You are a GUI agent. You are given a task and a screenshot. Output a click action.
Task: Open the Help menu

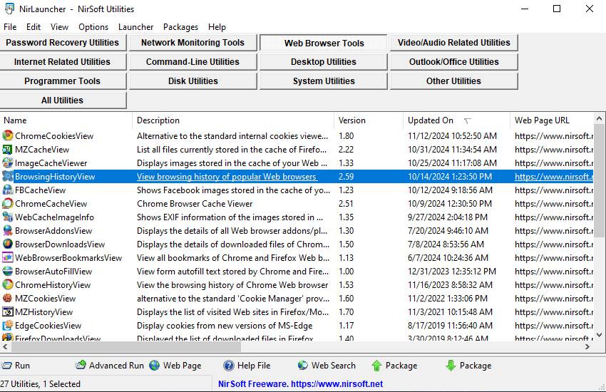pyautogui.click(x=217, y=27)
